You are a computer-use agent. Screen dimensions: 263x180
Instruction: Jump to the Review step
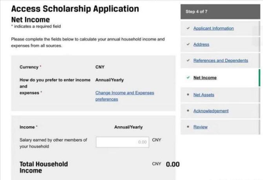pos(200,127)
